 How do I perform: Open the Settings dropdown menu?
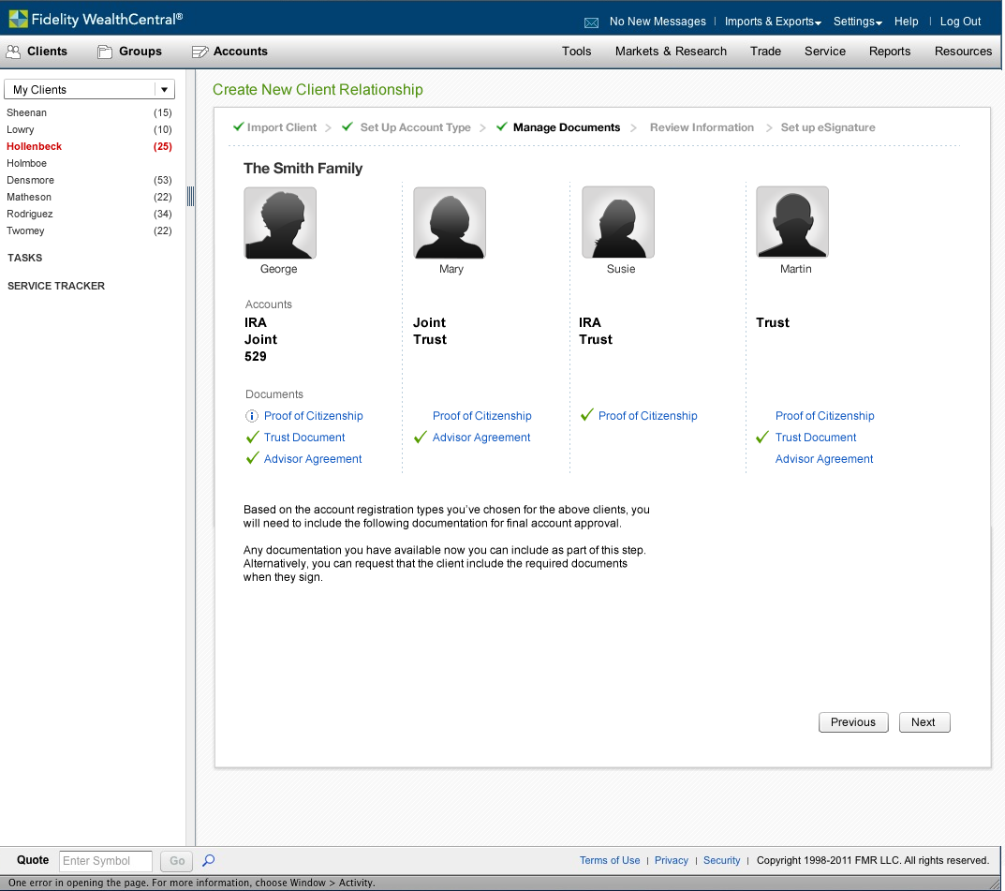(x=857, y=22)
